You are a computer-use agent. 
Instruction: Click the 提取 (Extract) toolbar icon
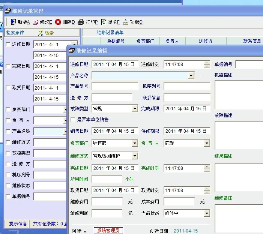(x=104, y=22)
